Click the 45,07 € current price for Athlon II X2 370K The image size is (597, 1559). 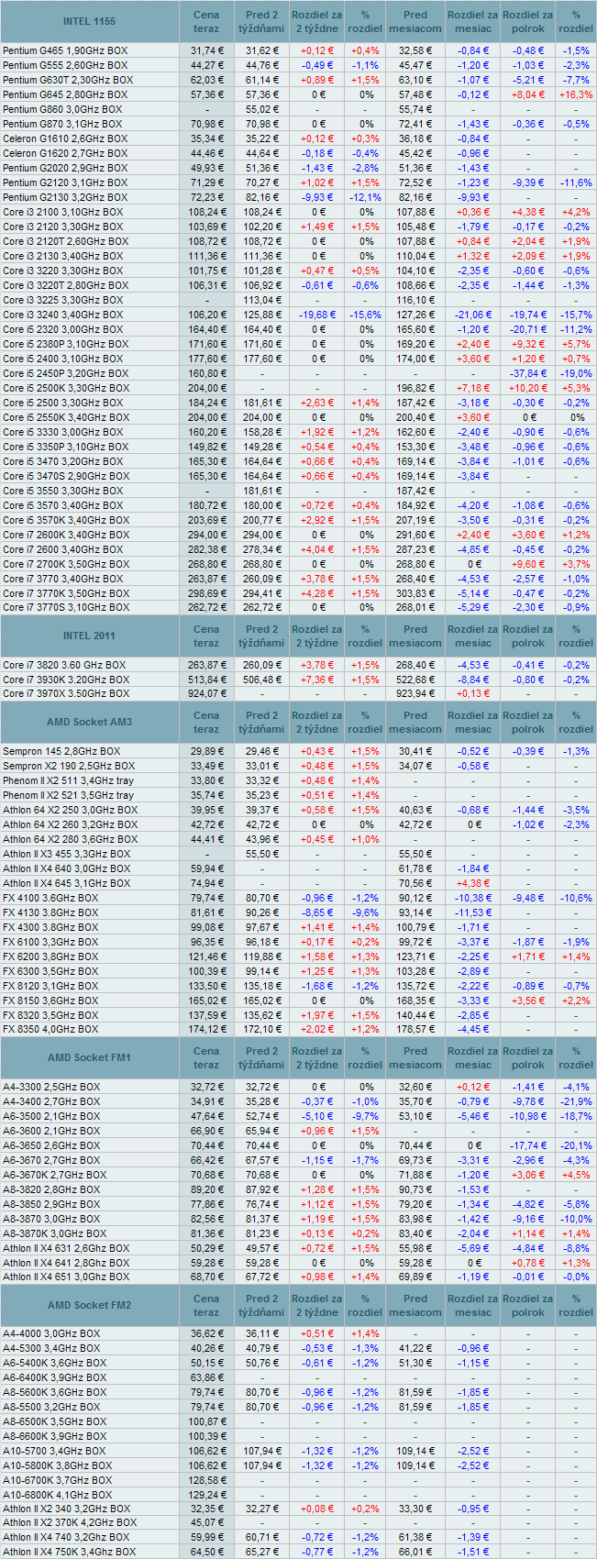(x=206, y=1523)
